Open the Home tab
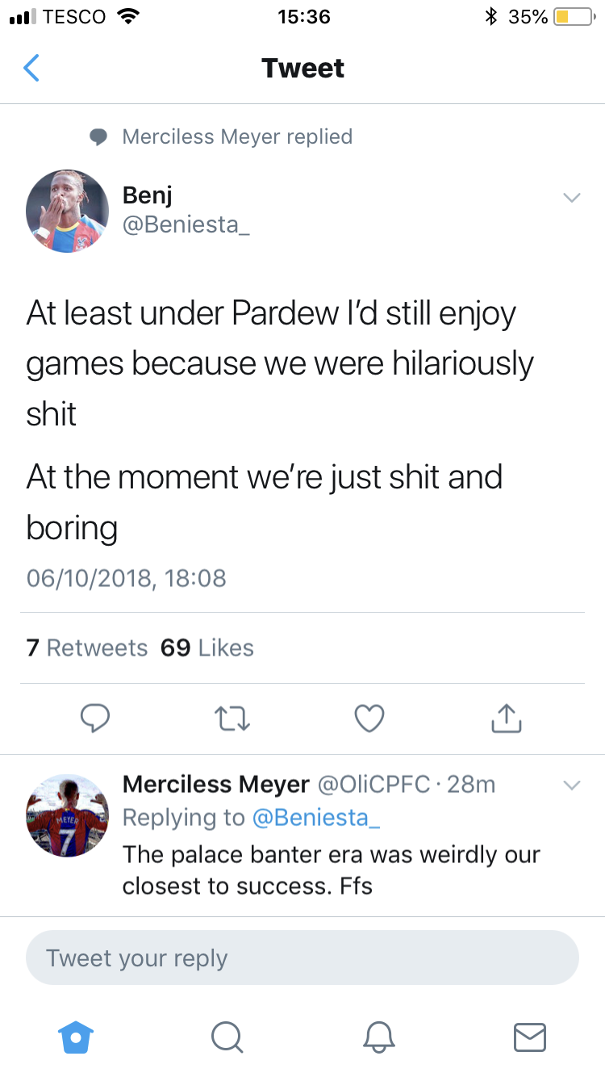 click(77, 1037)
